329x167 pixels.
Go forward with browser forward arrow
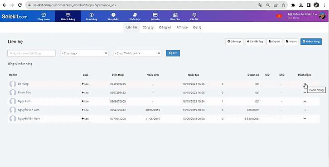(x=12, y=5)
